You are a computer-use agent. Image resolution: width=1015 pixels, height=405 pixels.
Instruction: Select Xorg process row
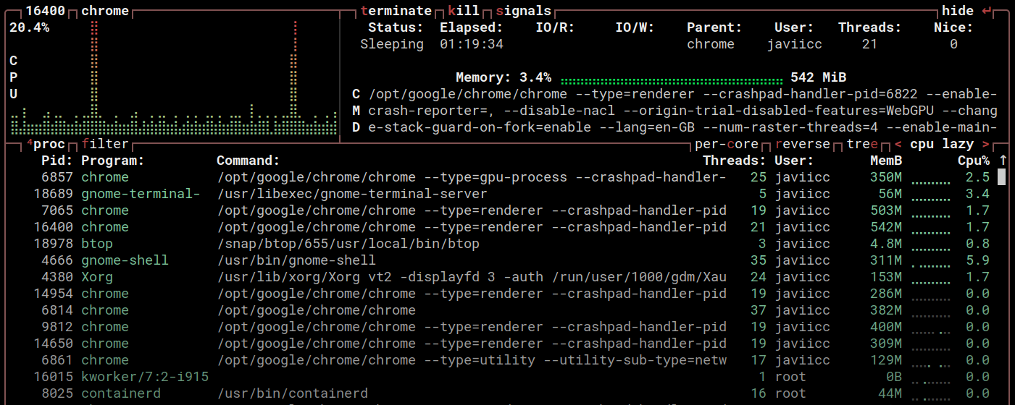click(499, 277)
